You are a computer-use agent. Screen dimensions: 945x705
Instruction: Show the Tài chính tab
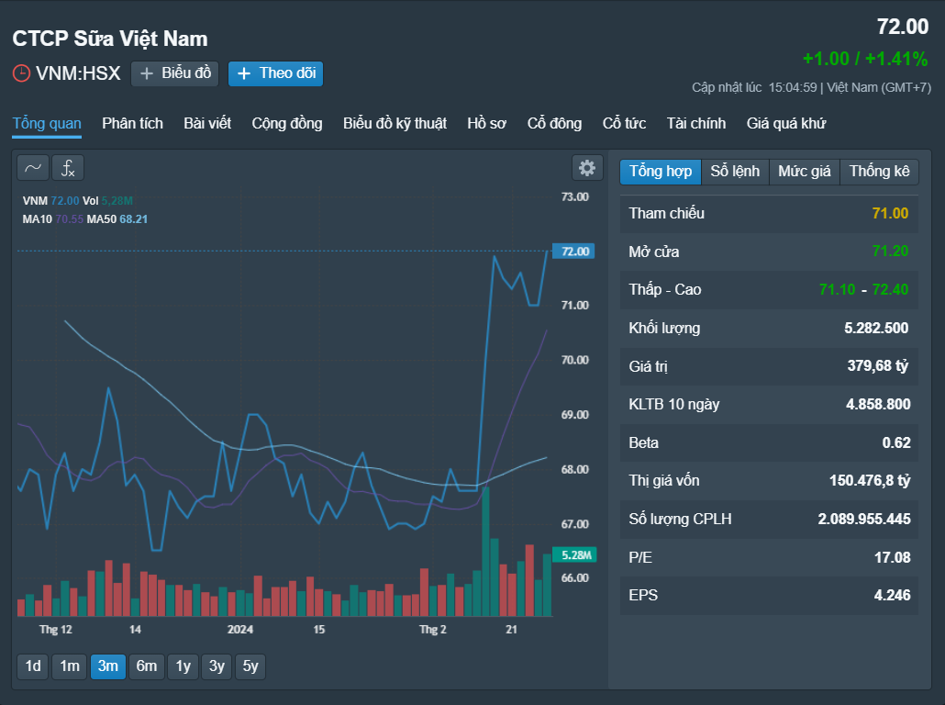(696, 124)
